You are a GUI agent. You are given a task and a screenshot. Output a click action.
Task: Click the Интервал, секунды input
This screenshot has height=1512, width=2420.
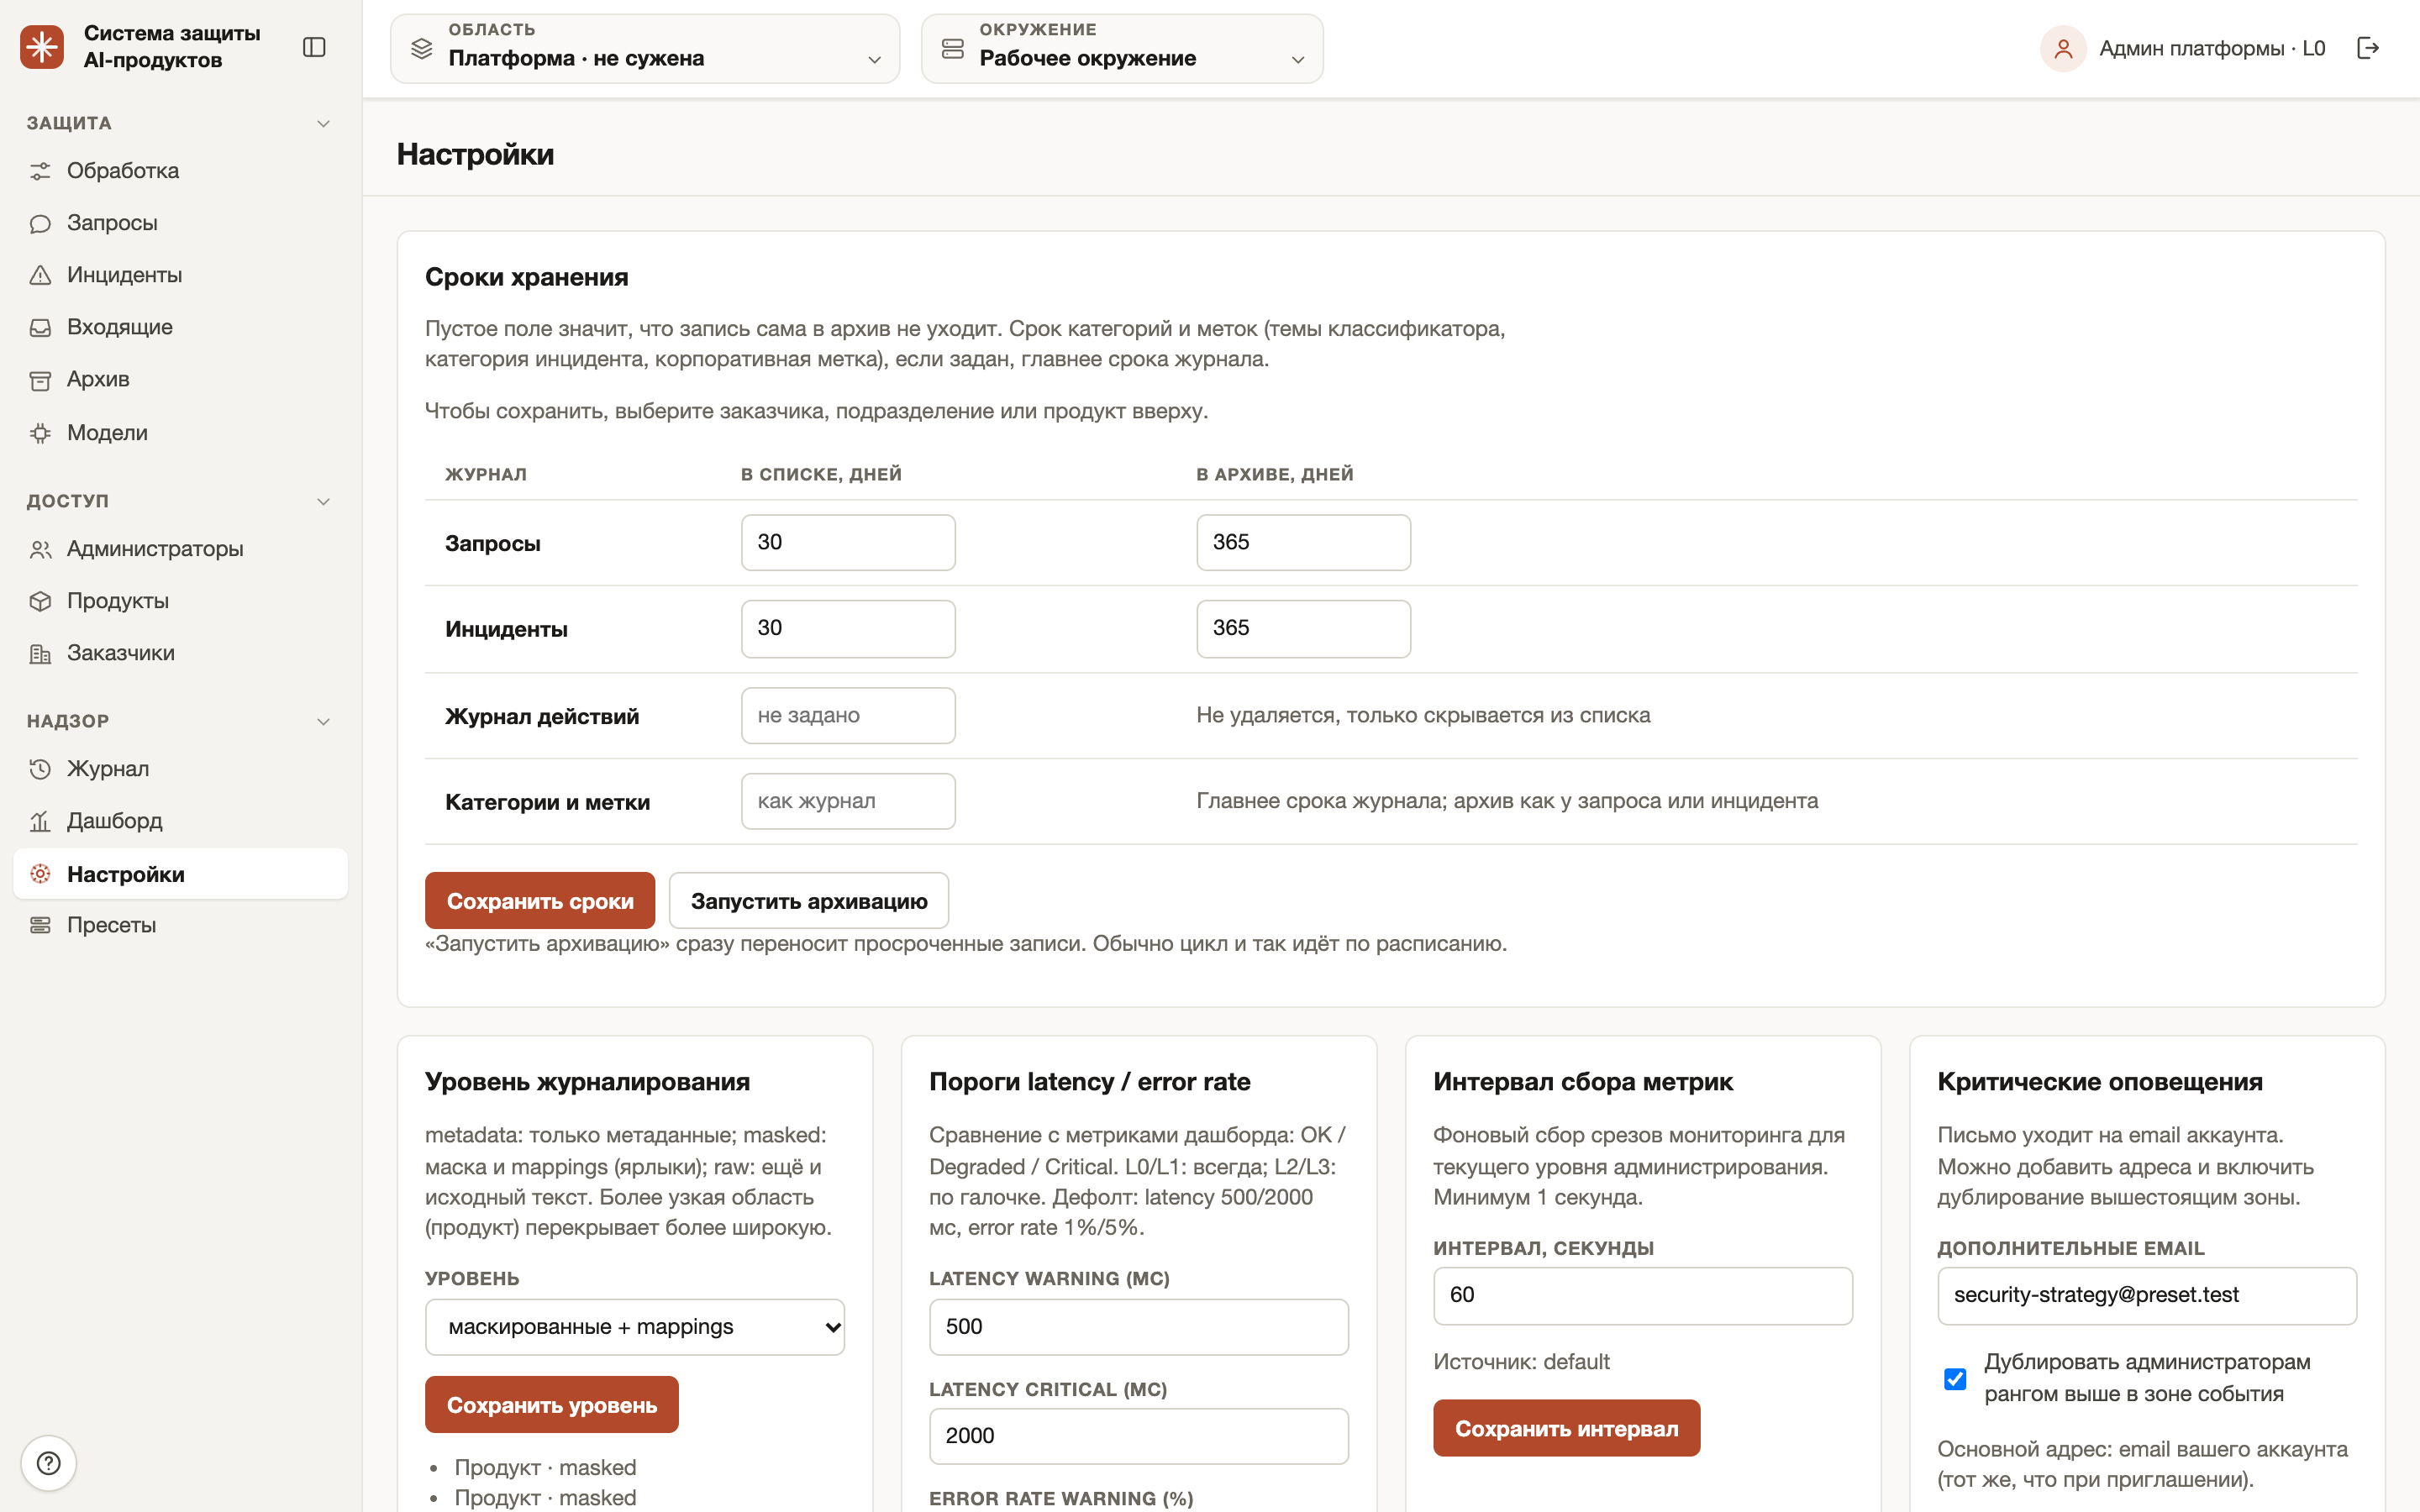(1643, 1295)
